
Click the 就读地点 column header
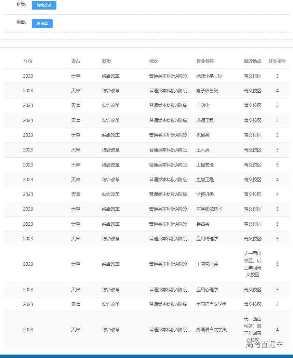click(x=252, y=61)
